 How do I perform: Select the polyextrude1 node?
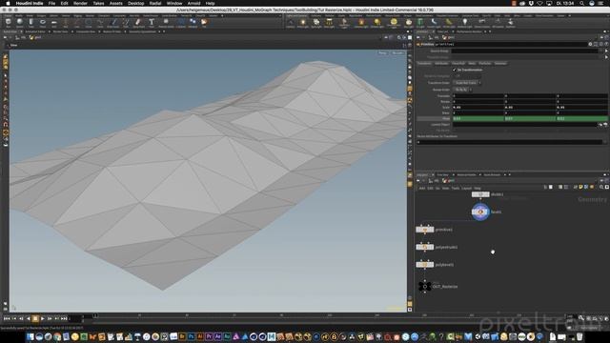coord(425,247)
